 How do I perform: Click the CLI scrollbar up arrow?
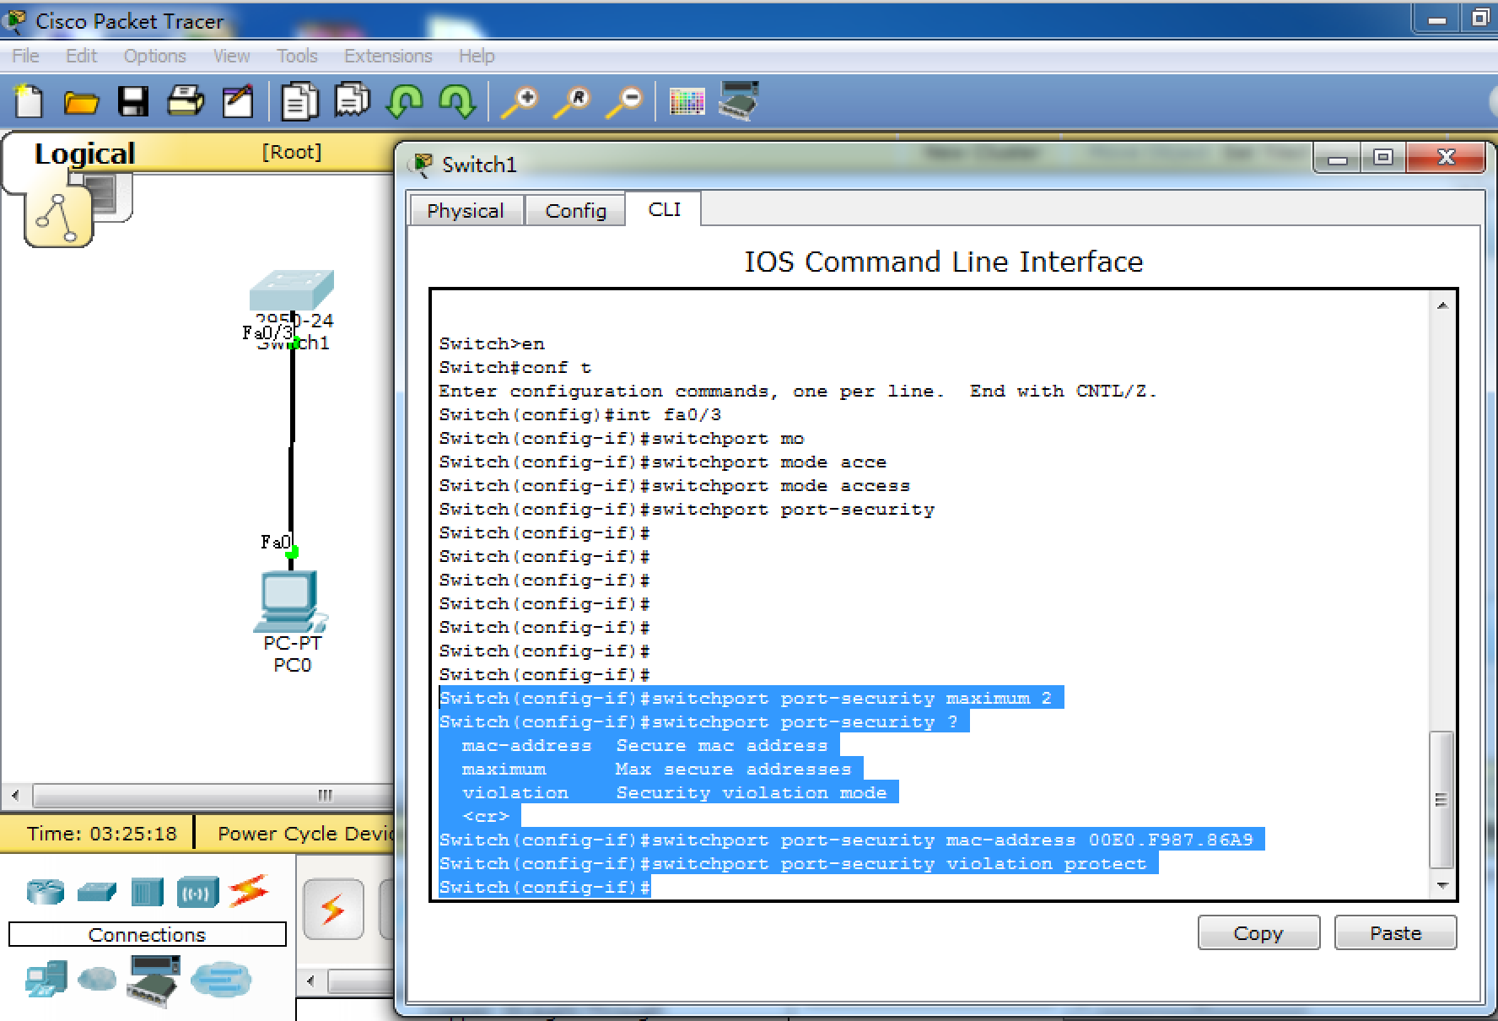pyautogui.click(x=1442, y=305)
